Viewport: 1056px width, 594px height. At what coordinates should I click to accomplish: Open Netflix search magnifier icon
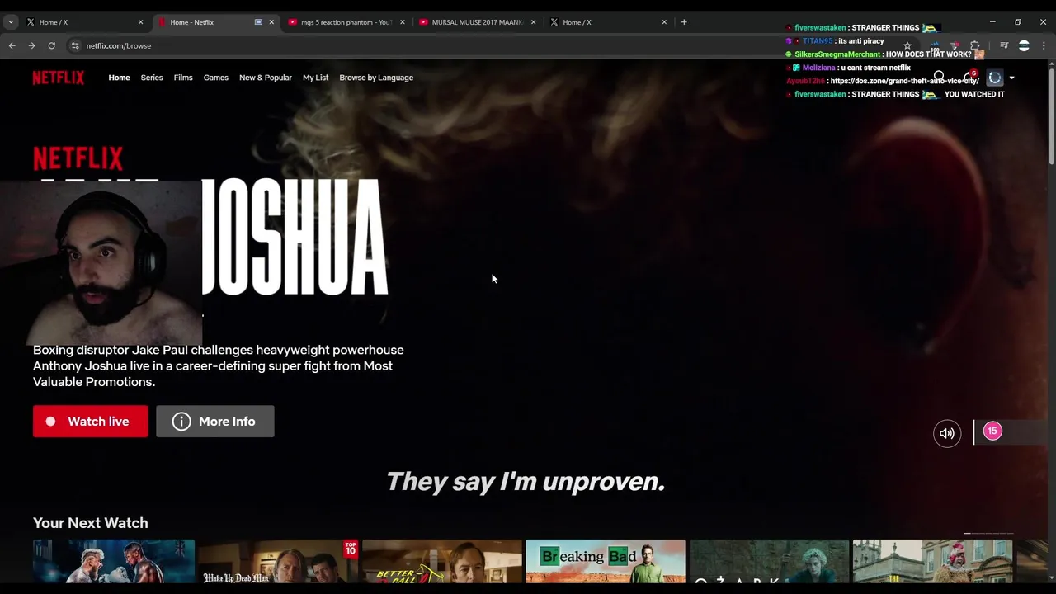939,78
